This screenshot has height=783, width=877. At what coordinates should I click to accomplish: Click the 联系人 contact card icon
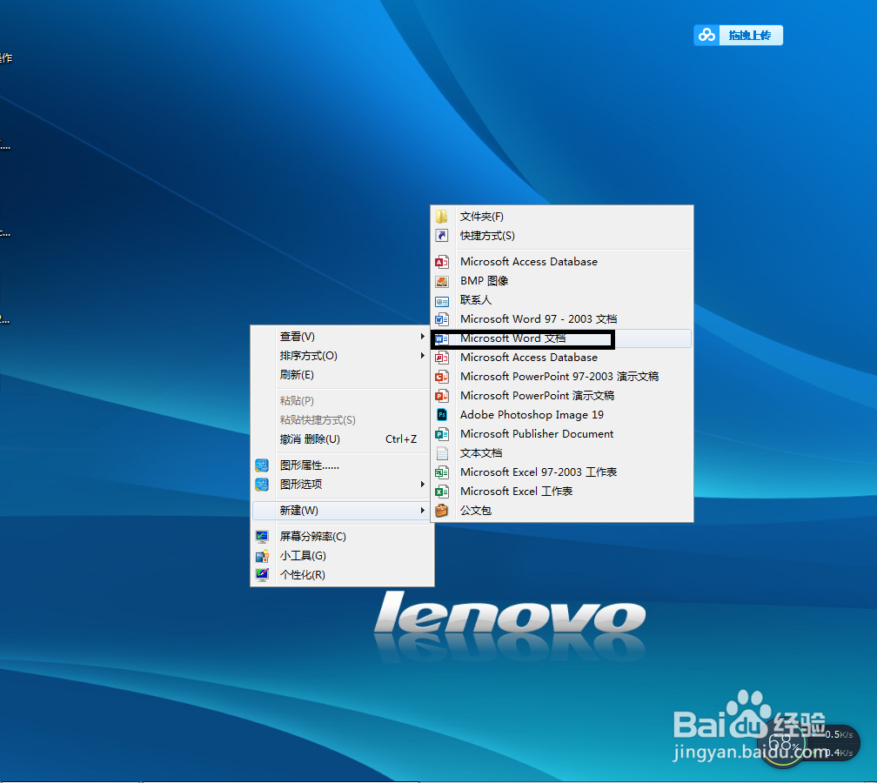point(442,301)
